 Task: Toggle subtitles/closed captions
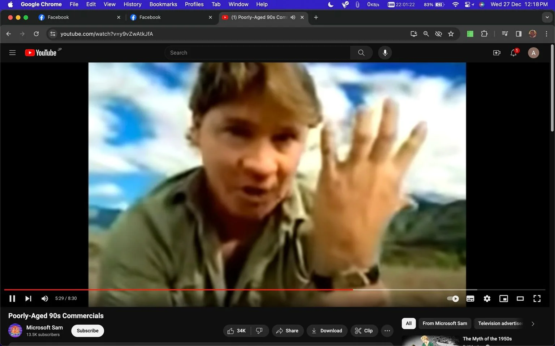[470, 298]
